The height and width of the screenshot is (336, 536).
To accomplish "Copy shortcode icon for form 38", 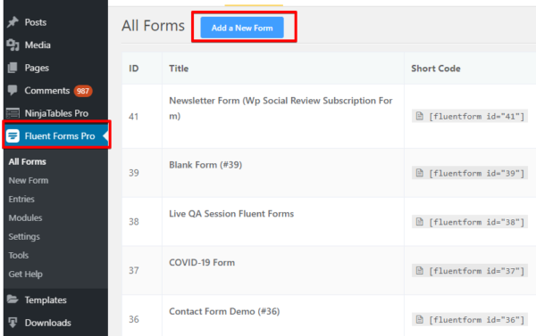I will (x=420, y=222).
